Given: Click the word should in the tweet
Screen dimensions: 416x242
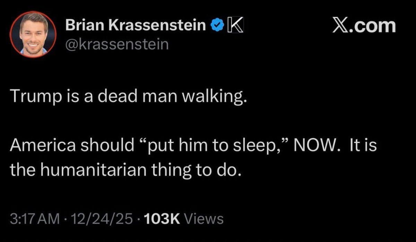Looking at the screenshot, I should pyautogui.click(x=107, y=146).
